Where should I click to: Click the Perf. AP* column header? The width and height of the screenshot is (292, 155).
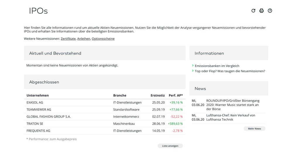(176, 95)
